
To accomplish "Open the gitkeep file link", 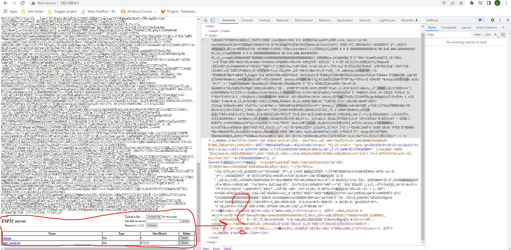I will click(7, 238).
